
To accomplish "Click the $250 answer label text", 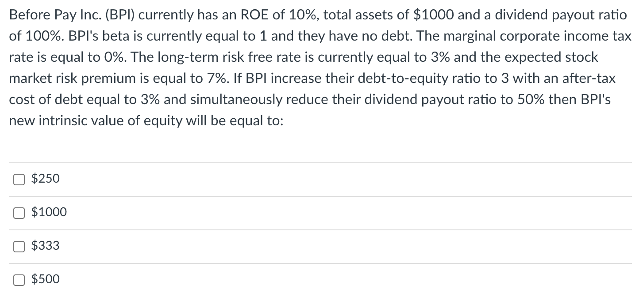I will (46, 179).
